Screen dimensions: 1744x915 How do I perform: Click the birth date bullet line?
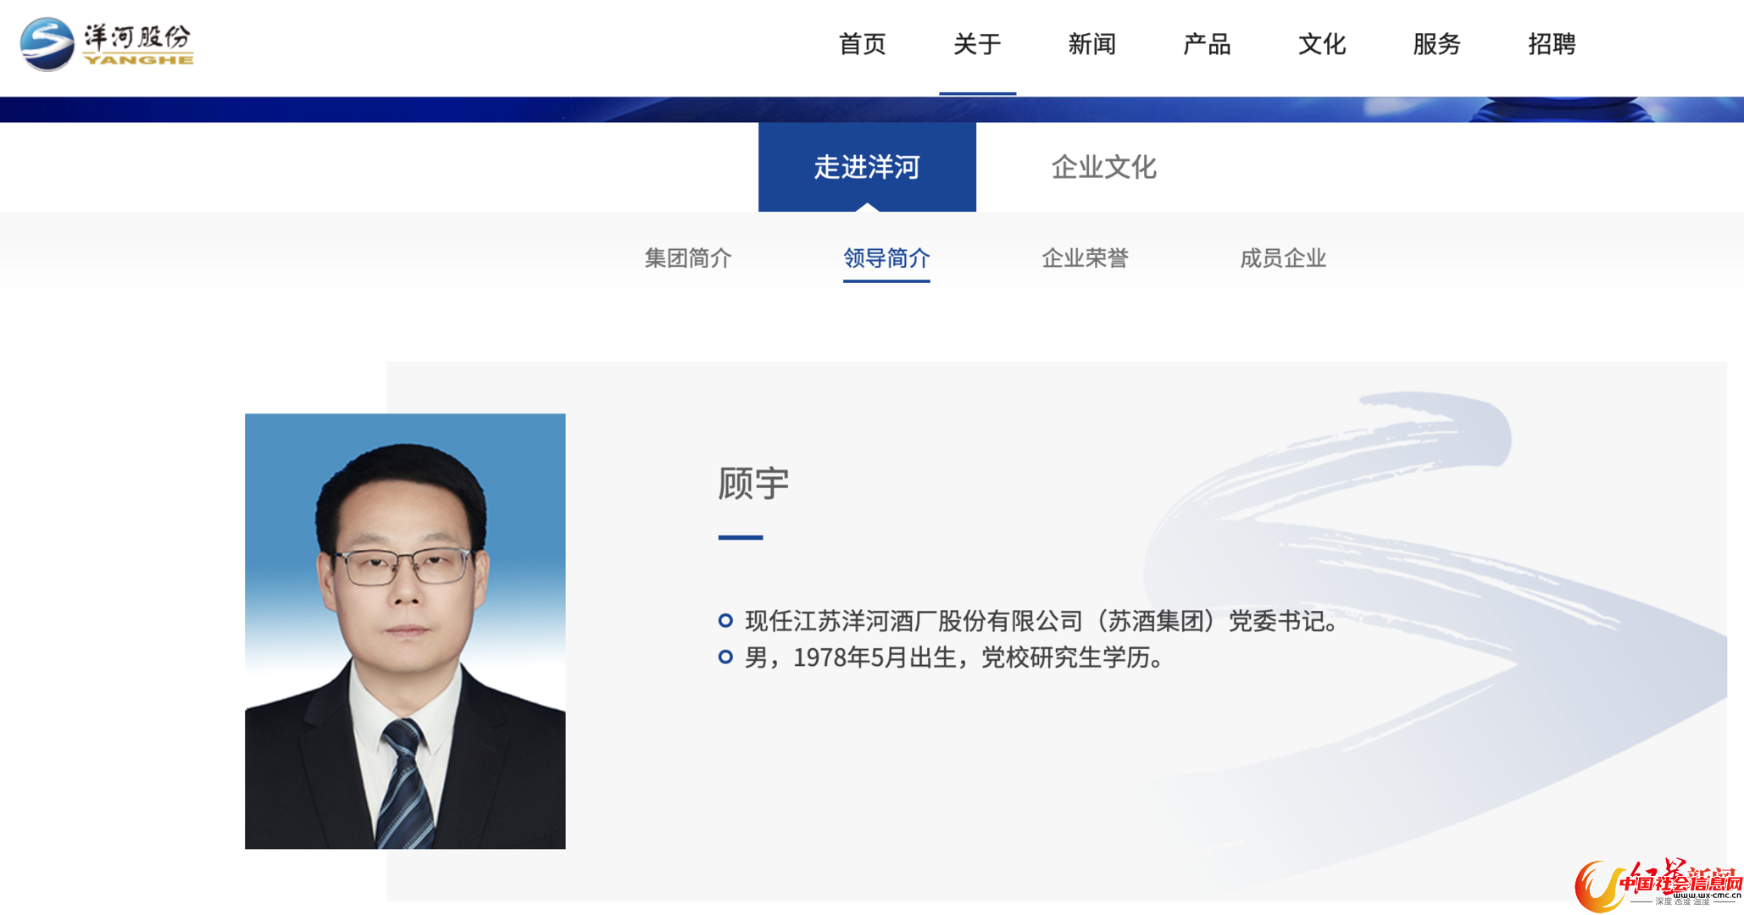(x=954, y=657)
